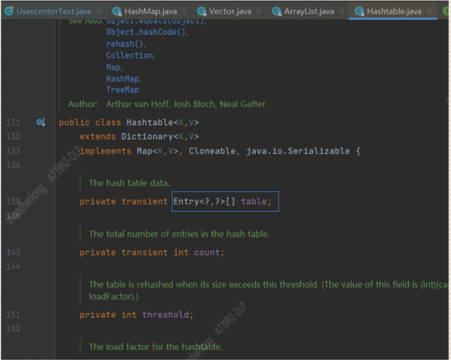Viewport: 451px width, 360px height.
Task: Follow the Object.hashCode() doc link
Action: 147,32
